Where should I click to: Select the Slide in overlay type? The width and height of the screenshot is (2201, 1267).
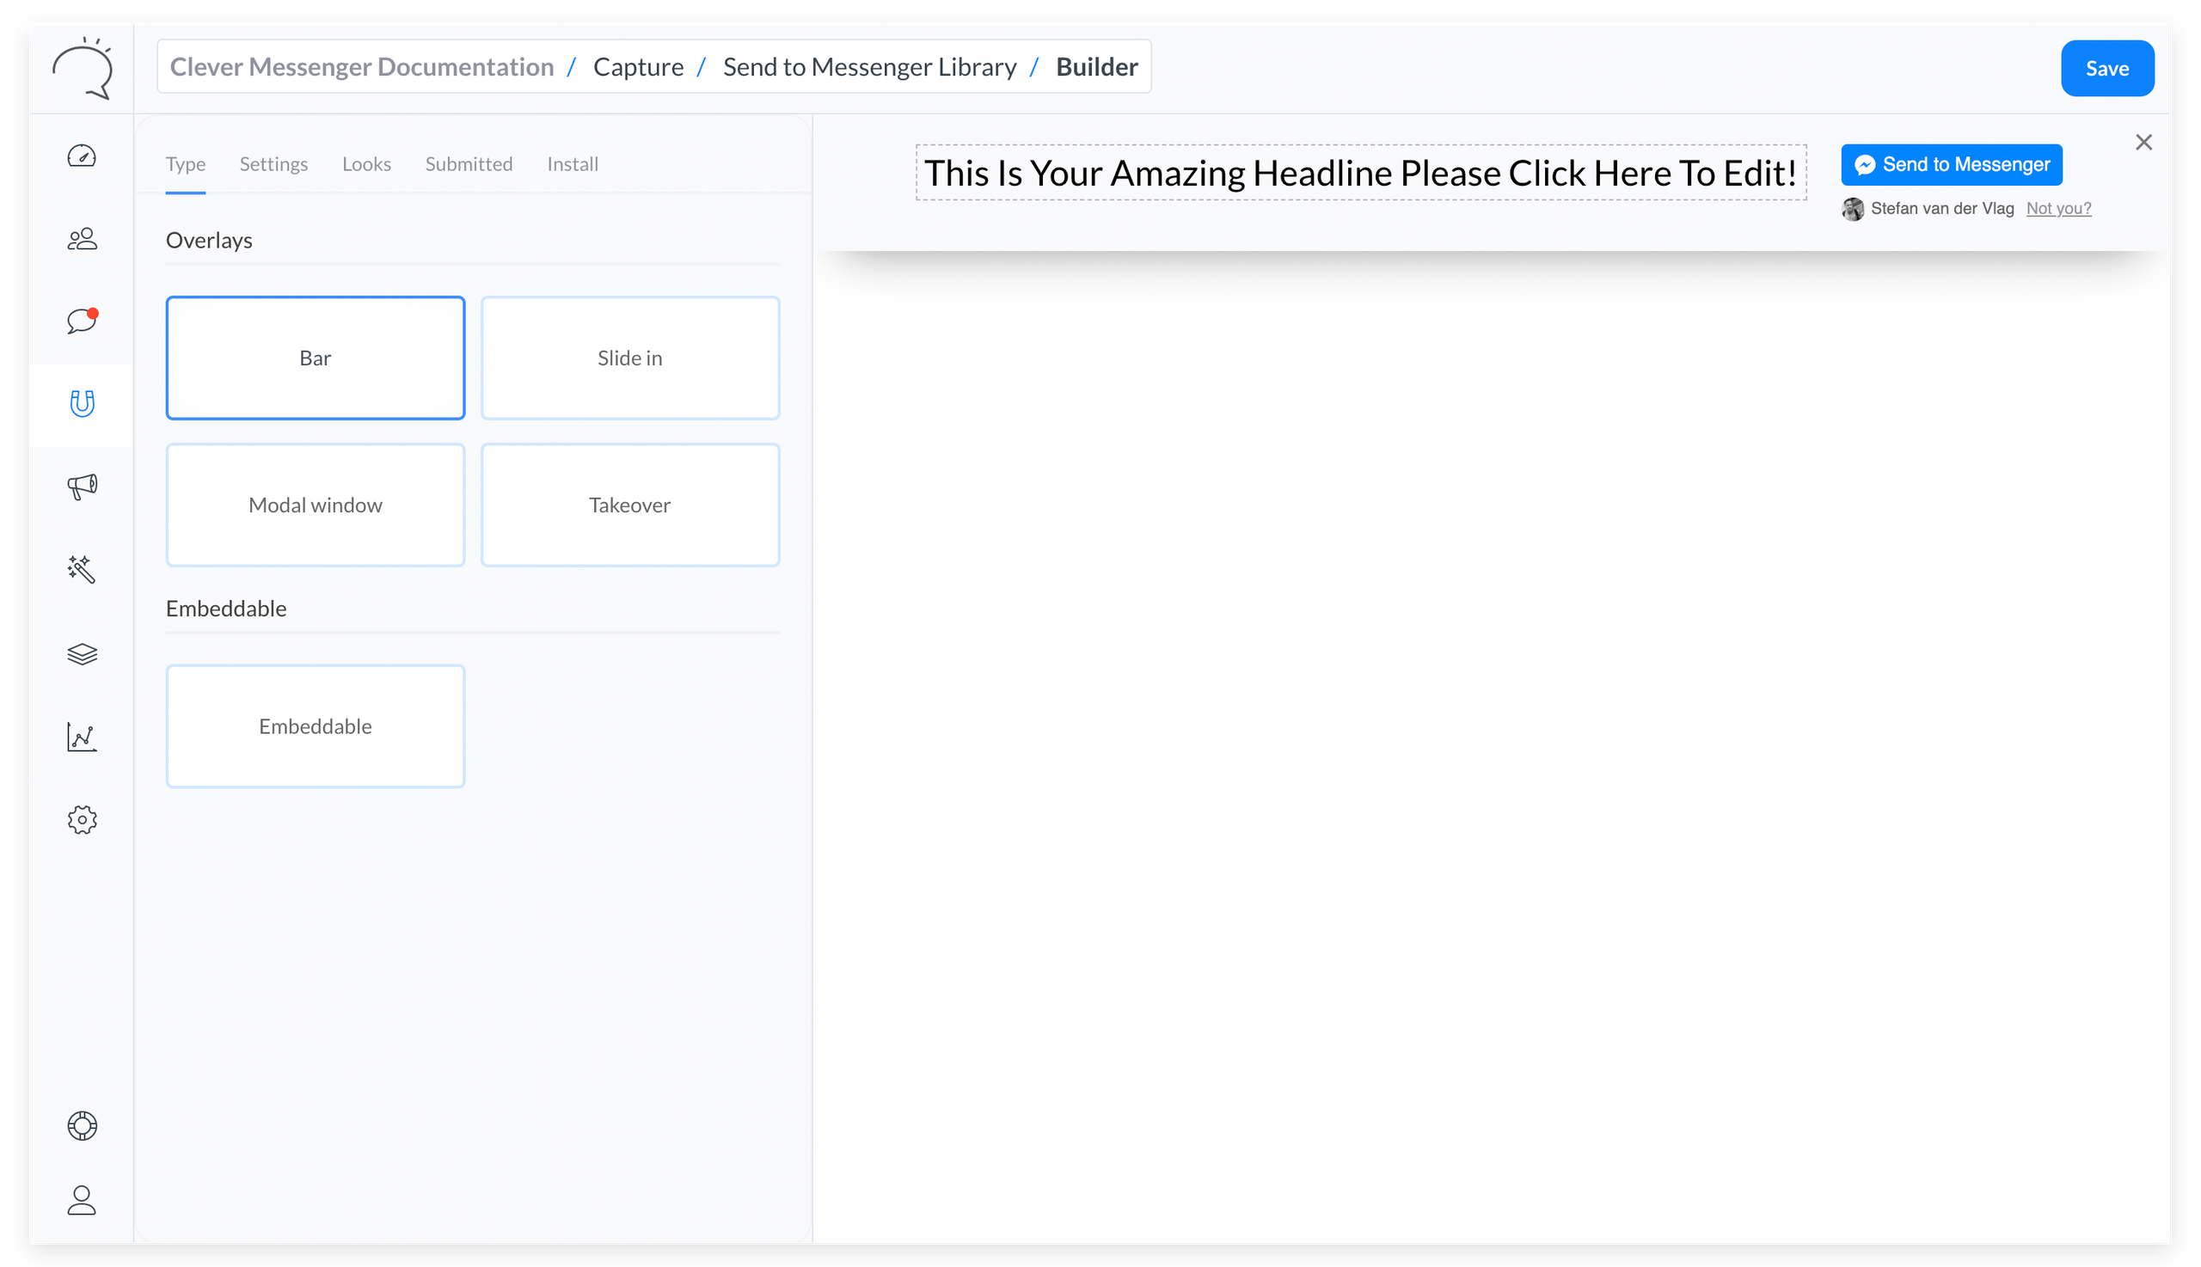click(629, 358)
